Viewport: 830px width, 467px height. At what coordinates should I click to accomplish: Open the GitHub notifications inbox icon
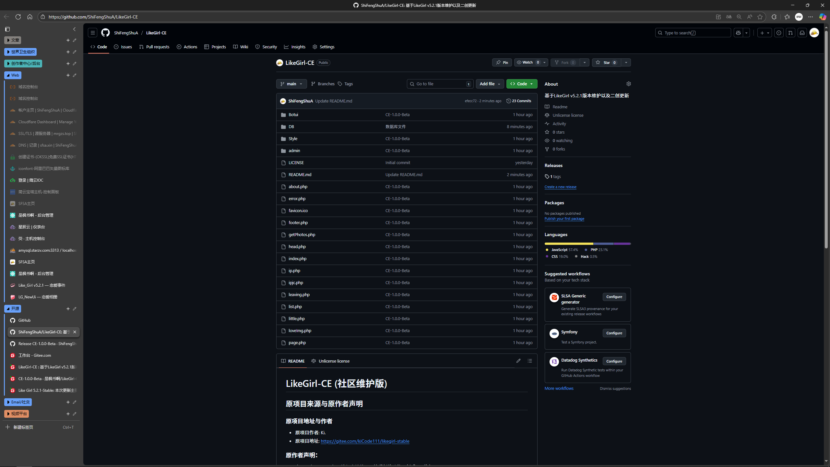tap(802, 32)
